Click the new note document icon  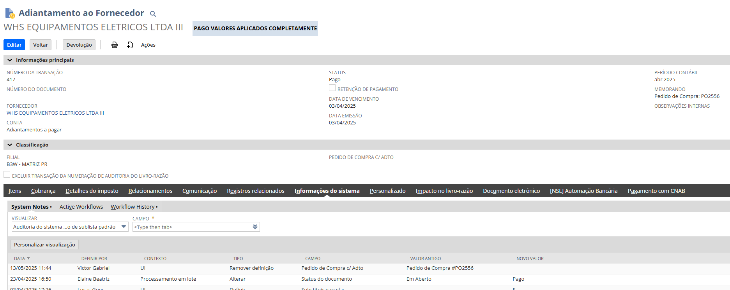click(130, 45)
